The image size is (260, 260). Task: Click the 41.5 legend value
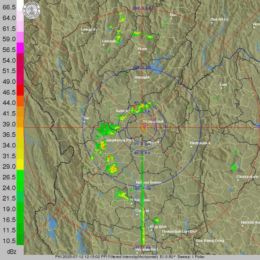pos(9,114)
